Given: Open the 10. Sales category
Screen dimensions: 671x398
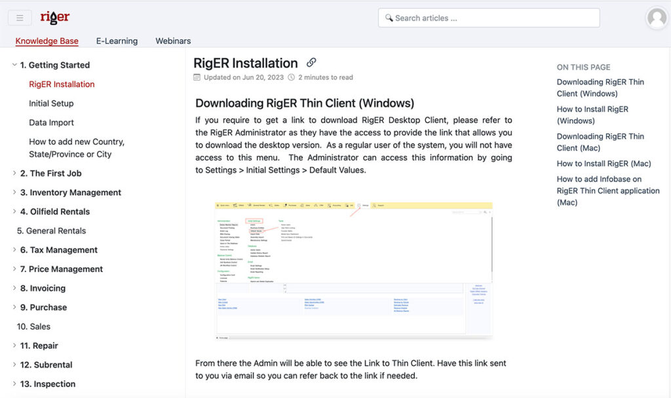Looking at the screenshot, I should (x=34, y=326).
